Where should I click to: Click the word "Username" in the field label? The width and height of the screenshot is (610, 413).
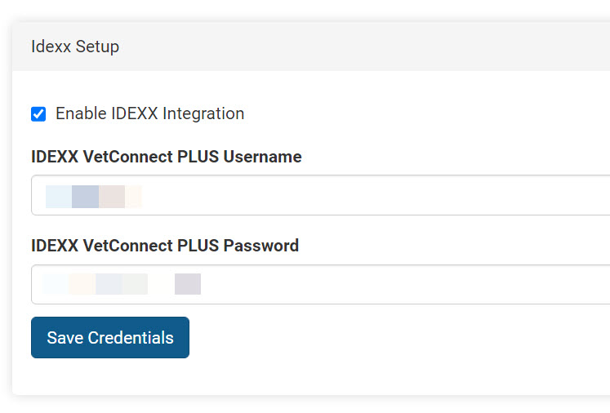point(262,157)
